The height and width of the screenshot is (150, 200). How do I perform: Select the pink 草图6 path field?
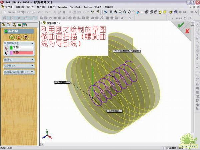23,53
